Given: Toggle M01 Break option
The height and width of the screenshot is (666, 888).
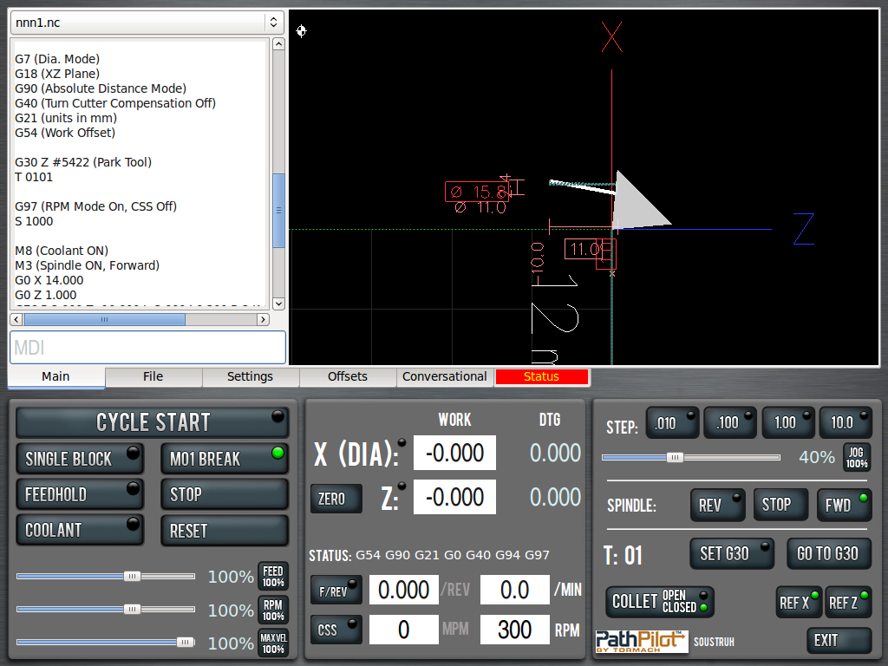Looking at the screenshot, I should (224, 459).
